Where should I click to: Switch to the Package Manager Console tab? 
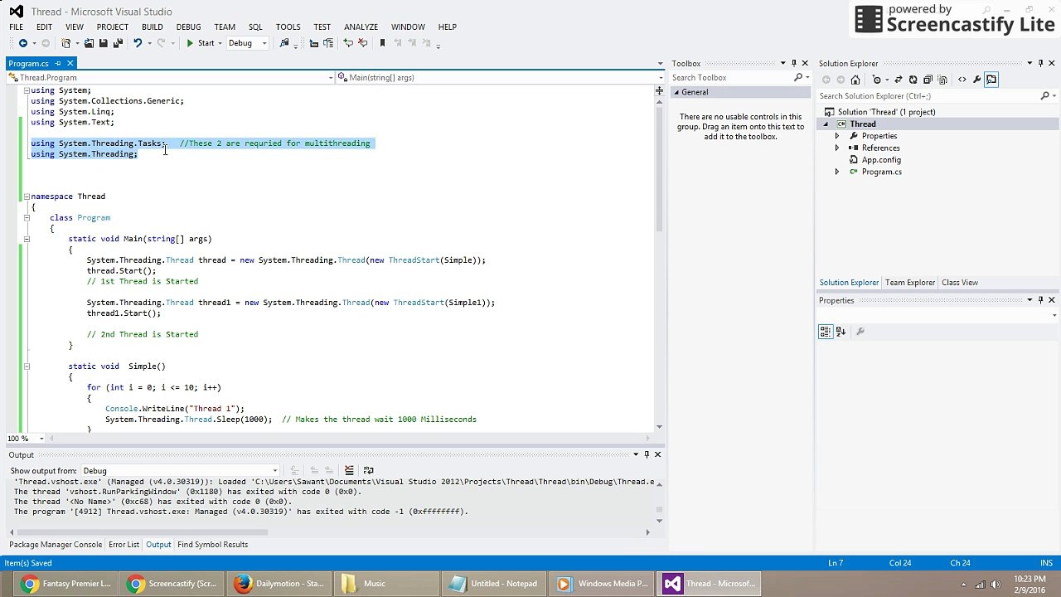click(x=56, y=545)
